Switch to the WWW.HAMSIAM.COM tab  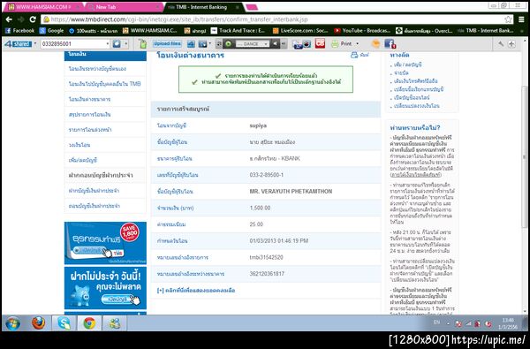[42, 7]
